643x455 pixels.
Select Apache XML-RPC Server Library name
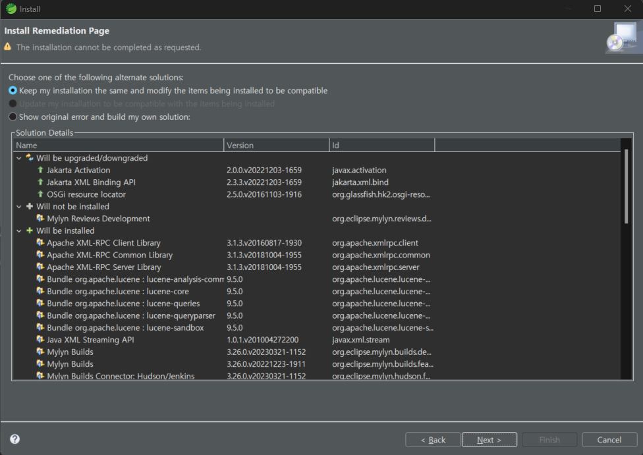tap(104, 267)
